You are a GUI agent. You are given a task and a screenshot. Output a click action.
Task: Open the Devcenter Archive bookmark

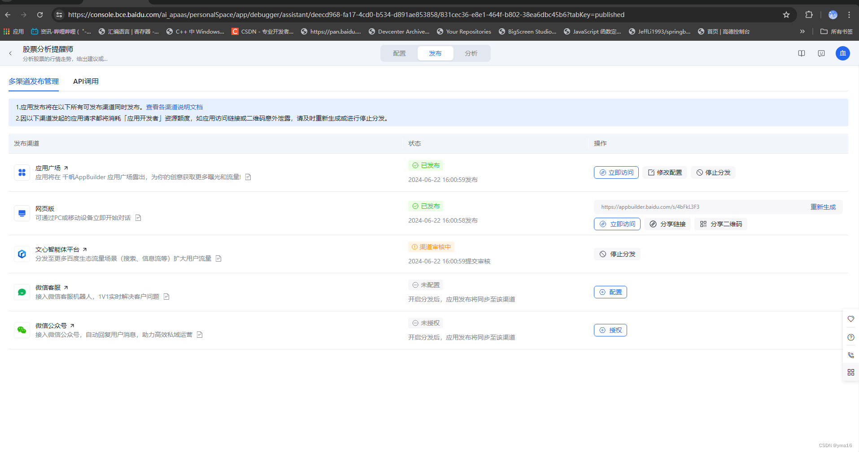(x=399, y=31)
